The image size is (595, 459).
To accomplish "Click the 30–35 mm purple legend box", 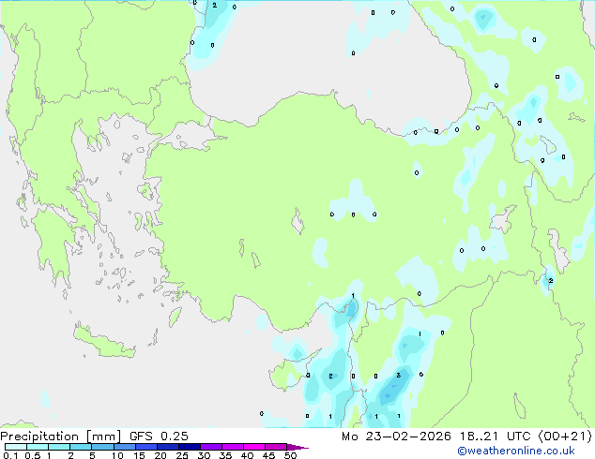I will click(x=210, y=447).
